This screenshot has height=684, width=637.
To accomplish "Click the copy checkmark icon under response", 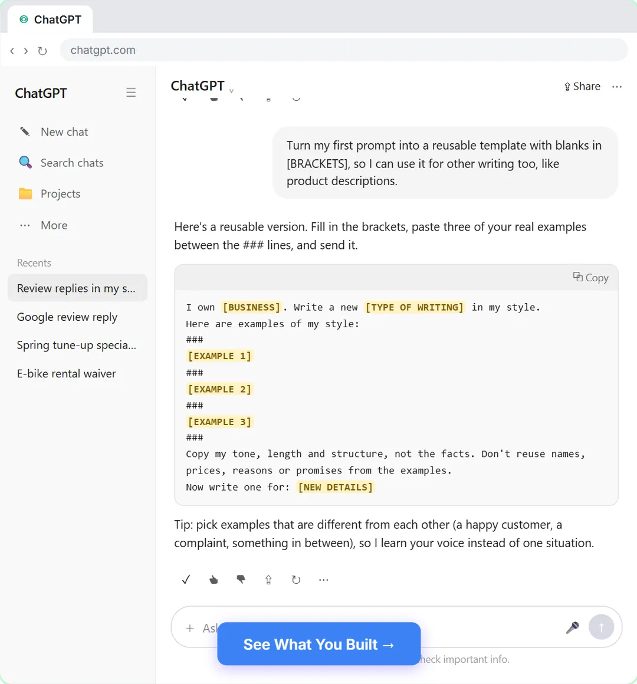I will [186, 580].
